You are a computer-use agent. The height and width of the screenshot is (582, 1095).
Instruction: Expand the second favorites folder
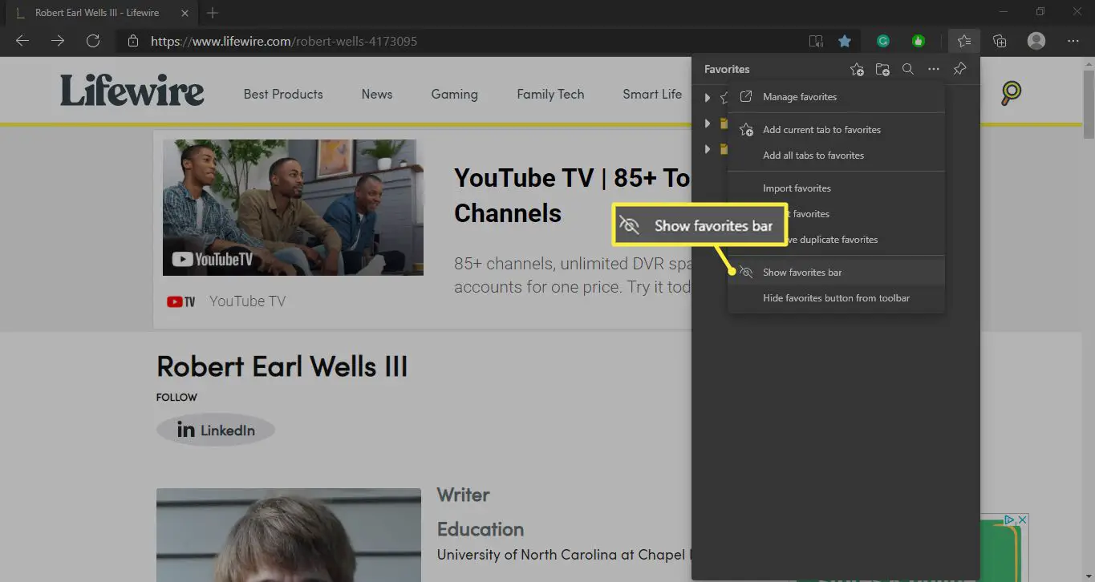point(707,123)
